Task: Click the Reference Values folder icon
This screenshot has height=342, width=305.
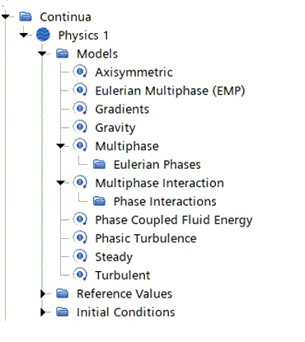Action: click(63, 293)
